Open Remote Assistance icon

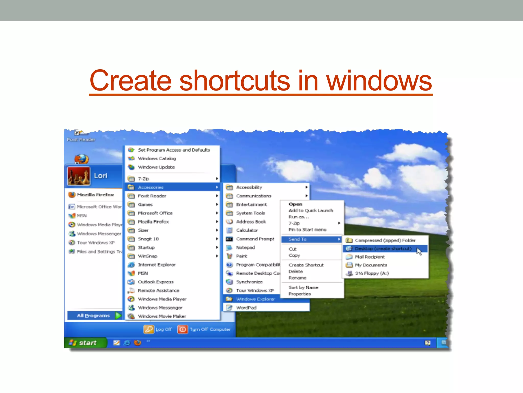click(x=131, y=290)
